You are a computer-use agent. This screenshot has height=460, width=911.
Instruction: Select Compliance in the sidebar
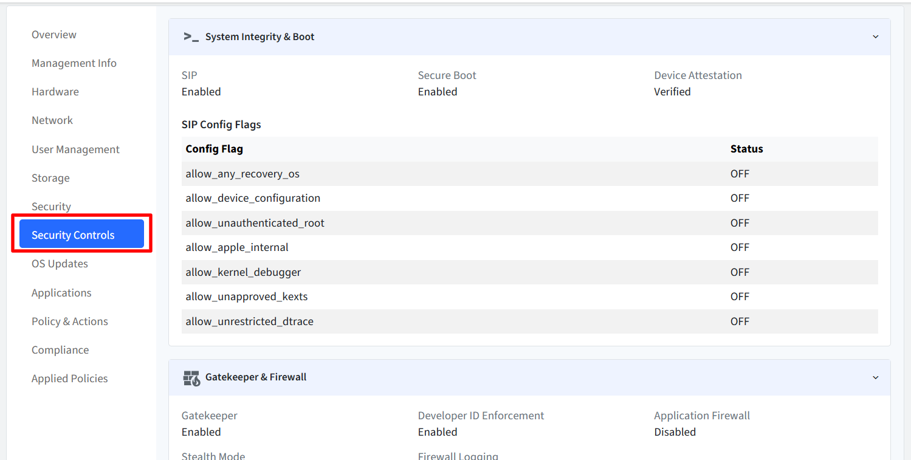[60, 350]
